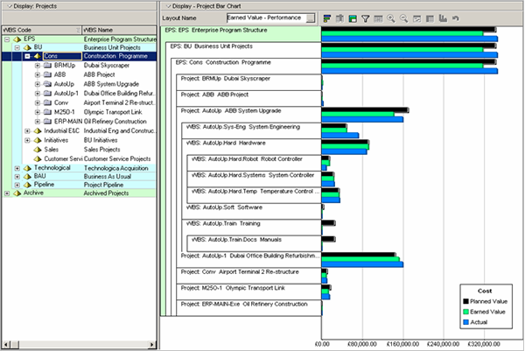Click the undo arrow toolbar icon
Screen dimensions: 525x351
click(x=456, y=18)
